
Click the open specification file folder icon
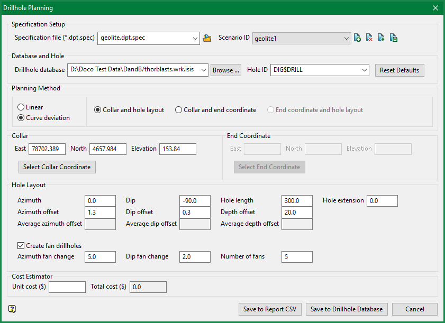(207, 38)
